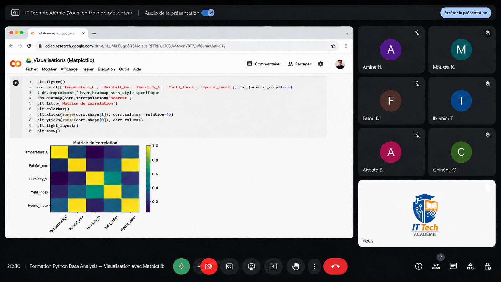Open the meeting chat panel
Screen dimensions: 501x282
coord(453,266)
